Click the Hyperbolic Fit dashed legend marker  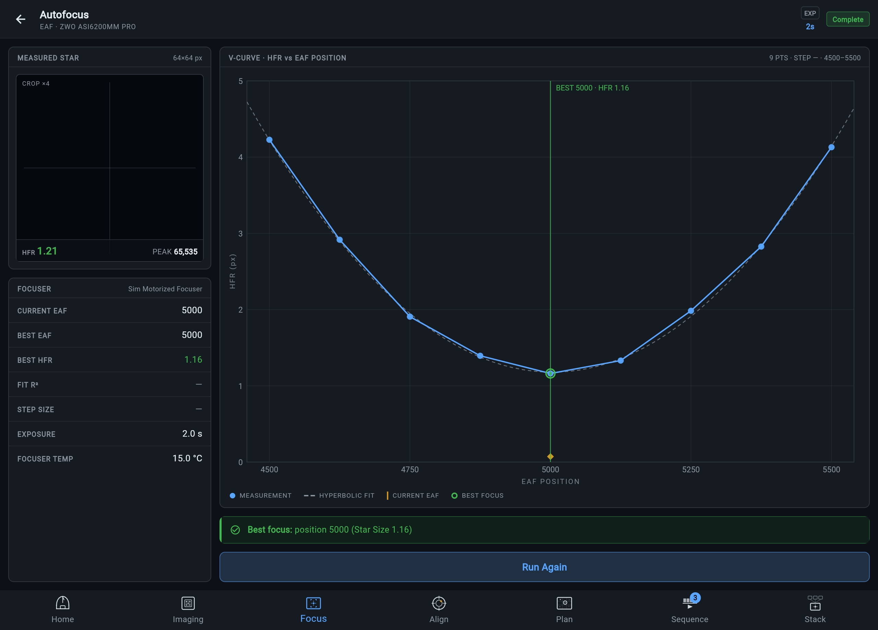[x=309, y=496]
